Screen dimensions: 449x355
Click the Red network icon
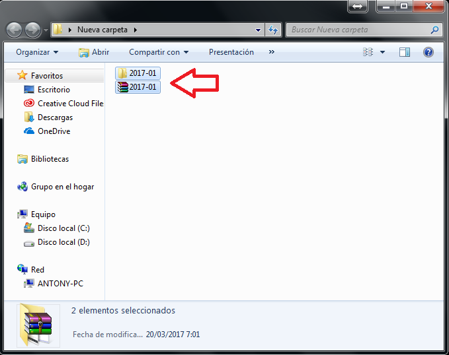pos(22,269)
